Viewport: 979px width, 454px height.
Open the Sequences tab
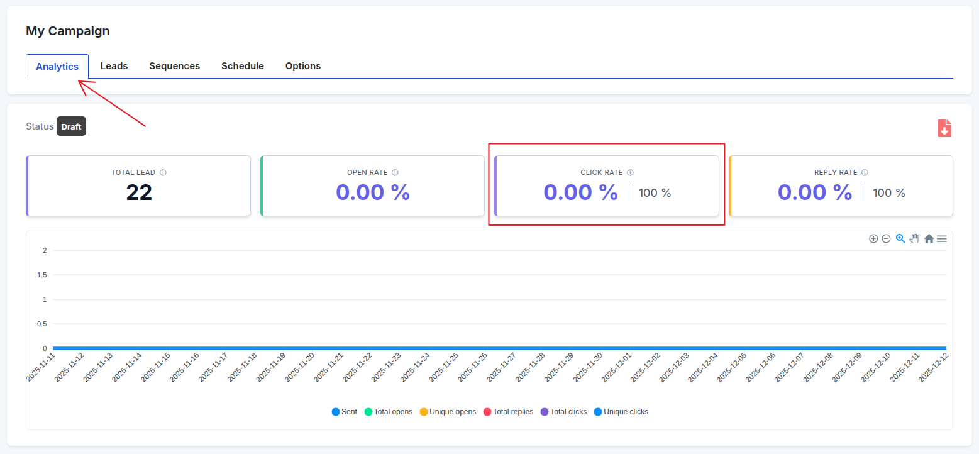174,66
